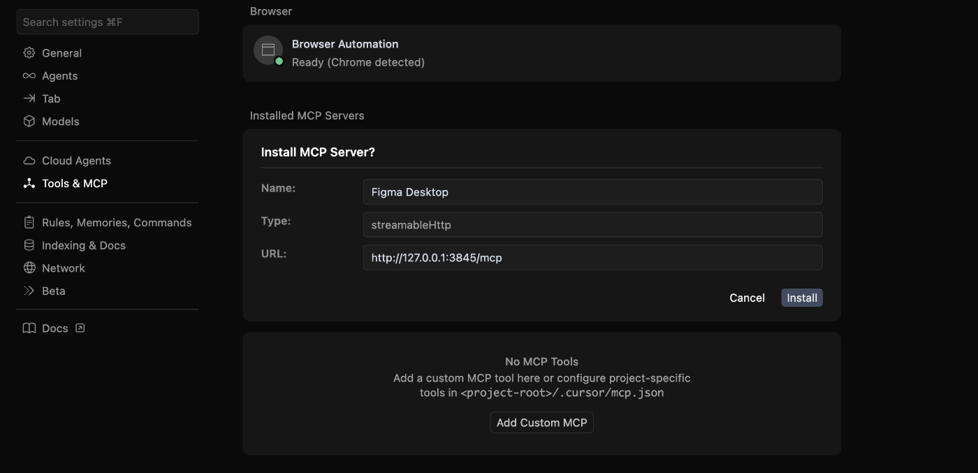978x473 pixels.
Task: Click the Tab arrow icon
Action: (29, 99)
